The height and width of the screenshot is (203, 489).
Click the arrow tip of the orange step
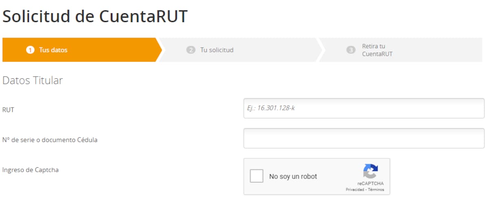pyautogui.click(x=159, y=50)
